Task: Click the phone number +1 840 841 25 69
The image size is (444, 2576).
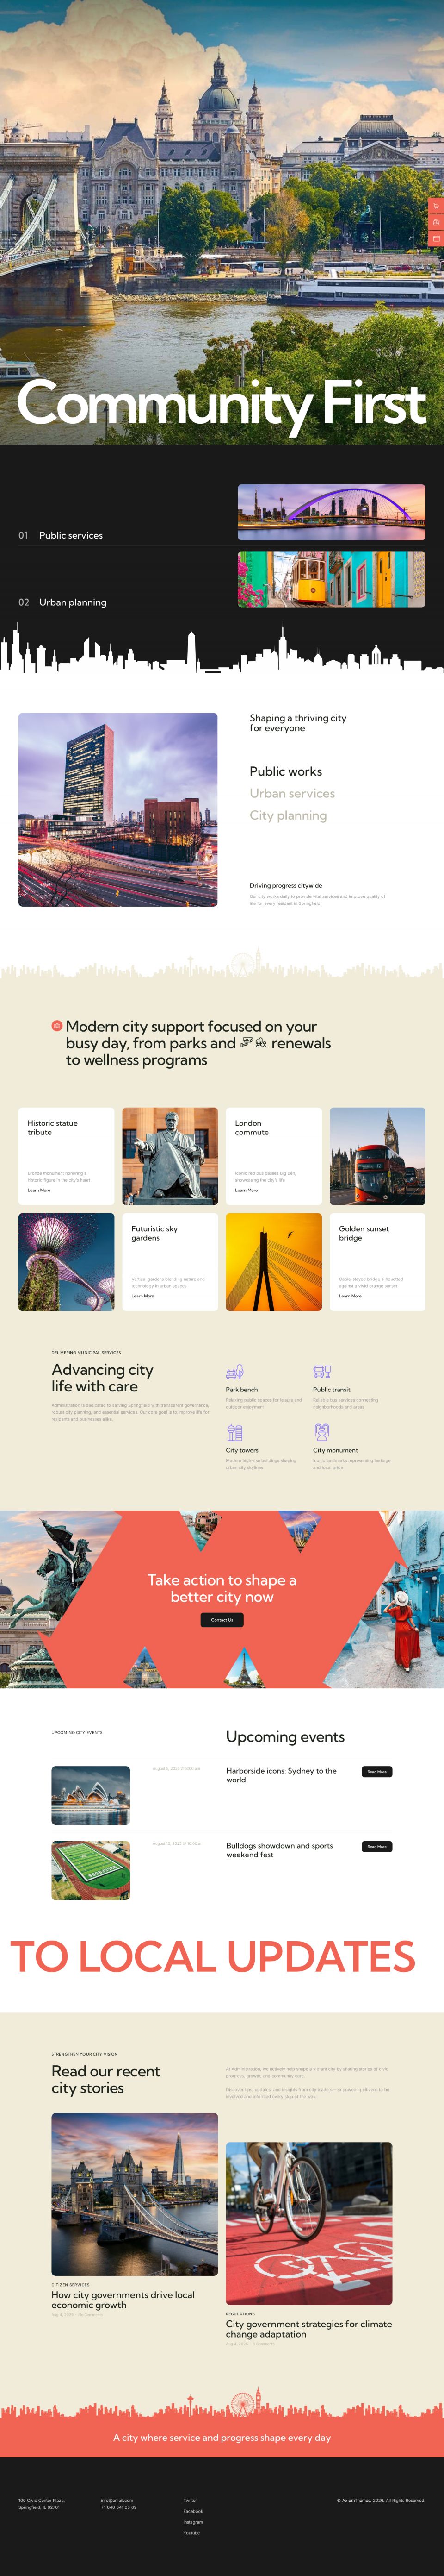Action: point(119,2507)
